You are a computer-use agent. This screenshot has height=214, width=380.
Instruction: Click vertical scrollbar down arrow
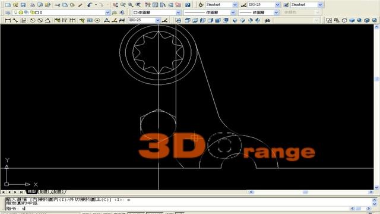376,187
